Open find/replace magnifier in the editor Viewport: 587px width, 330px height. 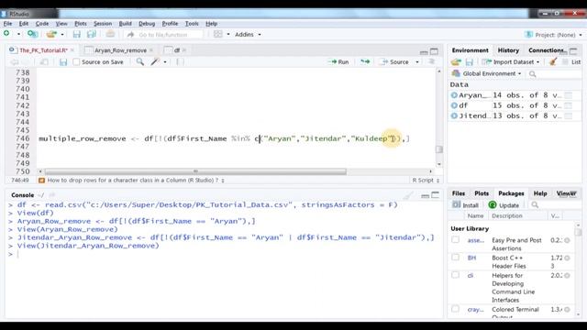click(140, 61)
